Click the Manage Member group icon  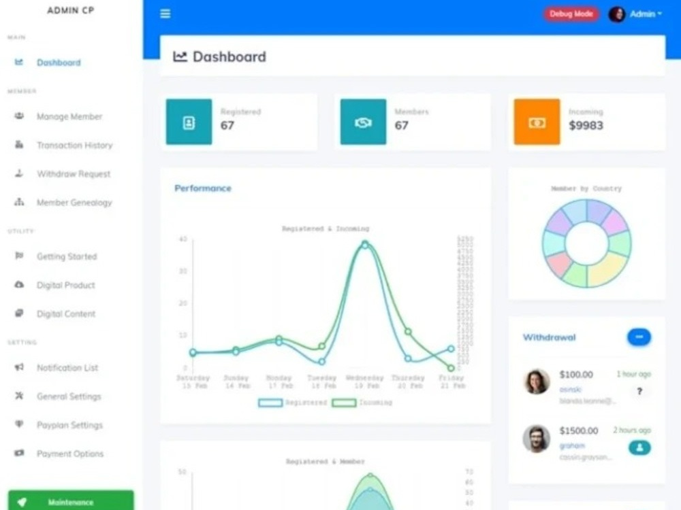point(19,116)
